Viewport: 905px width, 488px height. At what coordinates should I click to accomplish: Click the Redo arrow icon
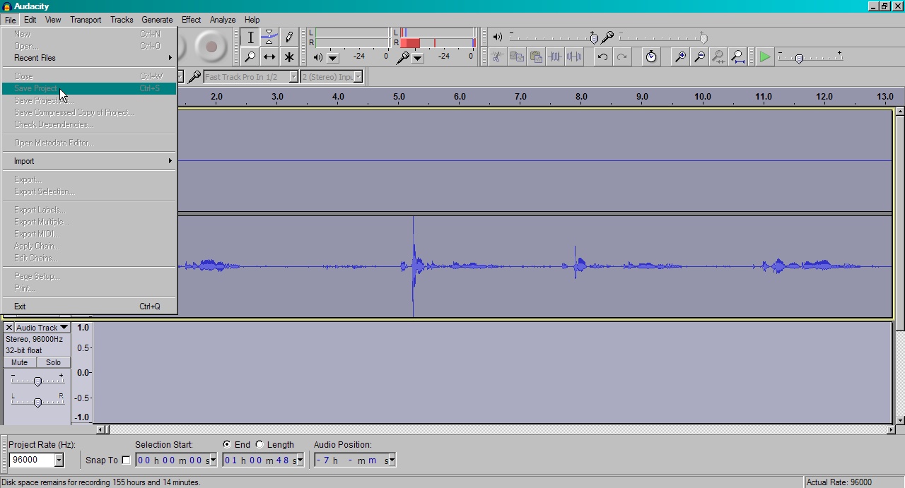621,56
